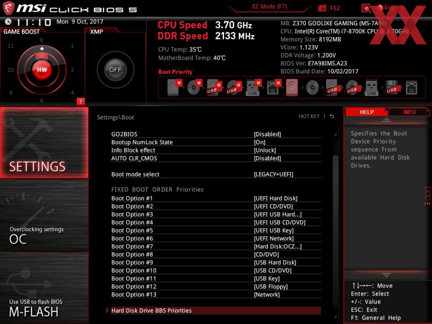Image resolution: width=432 pixels, height=324 pixels.
Task: Click the HOT KEY label
Action: tap(309, 116)
